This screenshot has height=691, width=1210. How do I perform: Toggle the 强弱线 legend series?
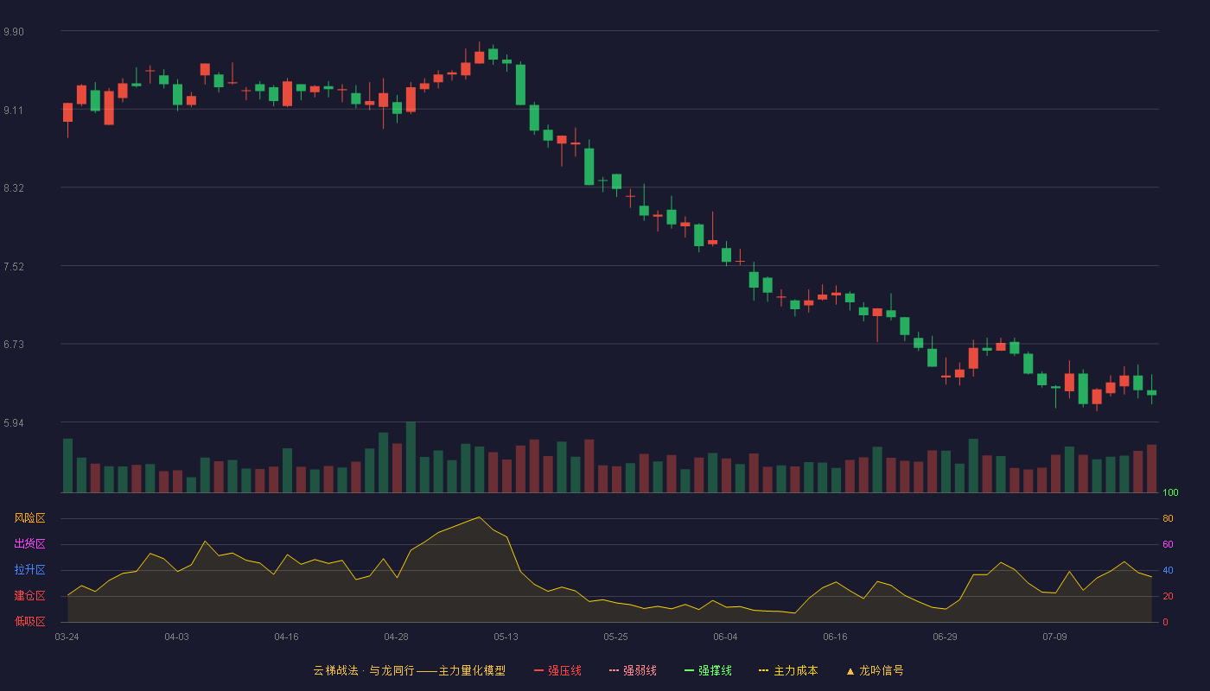[x=633, y=670]
